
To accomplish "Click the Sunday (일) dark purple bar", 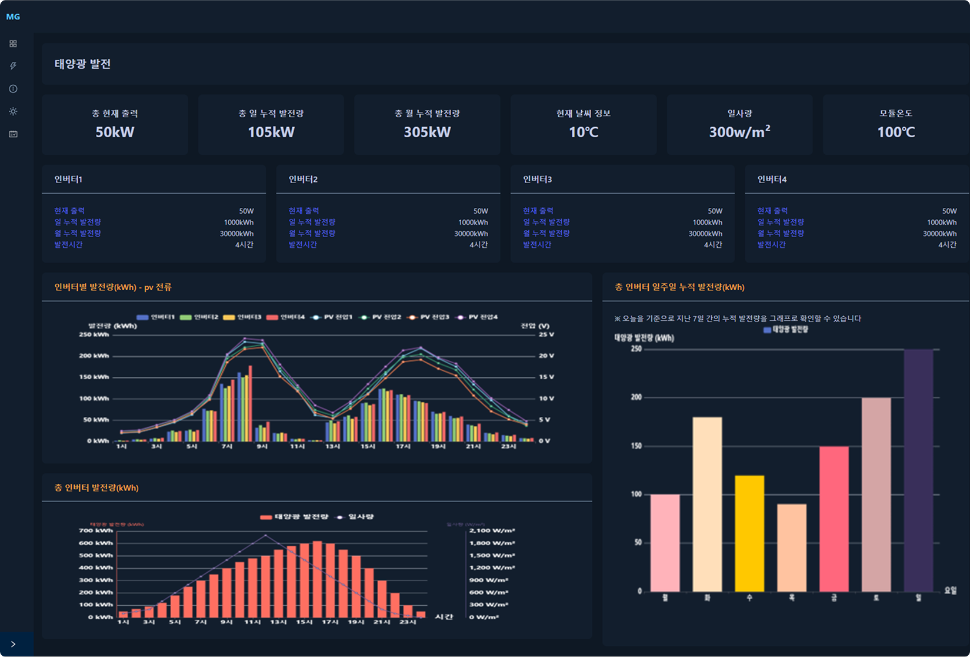I will [918, 470].
